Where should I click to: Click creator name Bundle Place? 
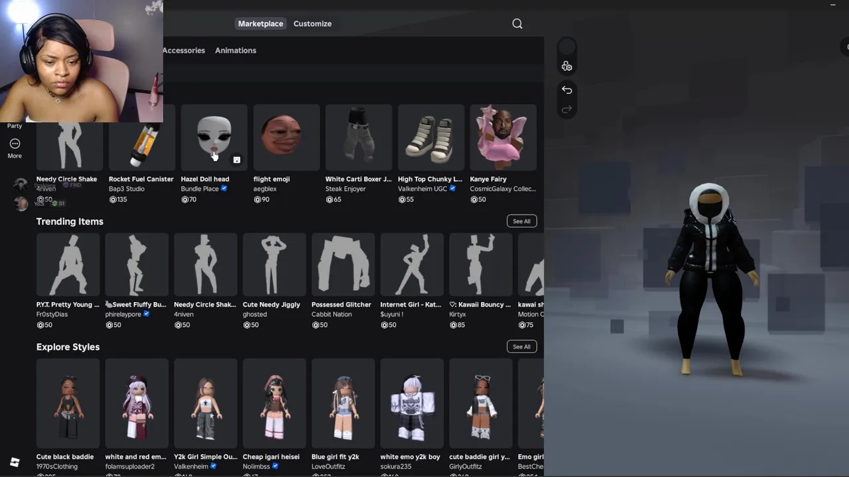click(200, 189)
